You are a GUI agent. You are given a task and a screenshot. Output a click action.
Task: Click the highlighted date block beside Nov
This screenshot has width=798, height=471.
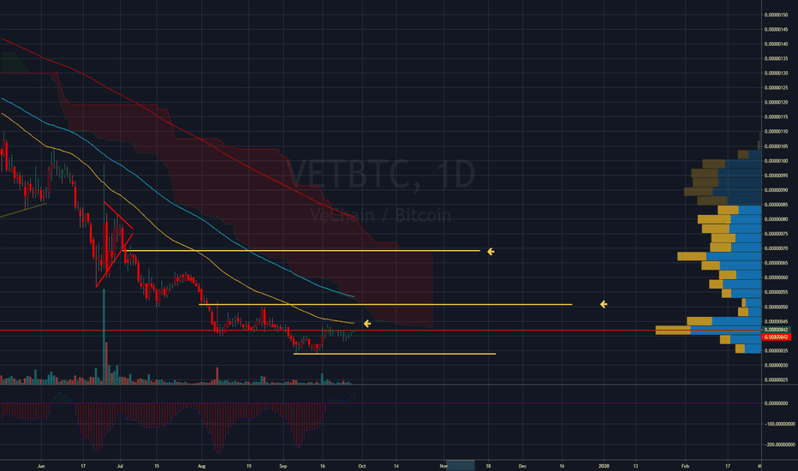[x=461, y=465]
